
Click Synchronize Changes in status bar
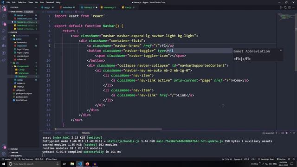coord(15,159)
